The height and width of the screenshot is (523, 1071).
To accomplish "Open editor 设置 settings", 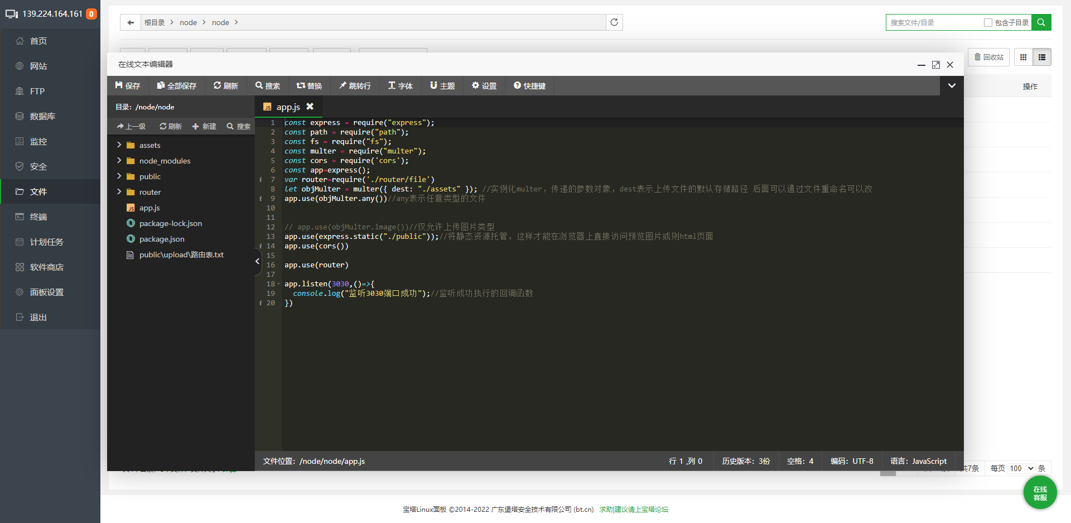I will pos(484,85).
